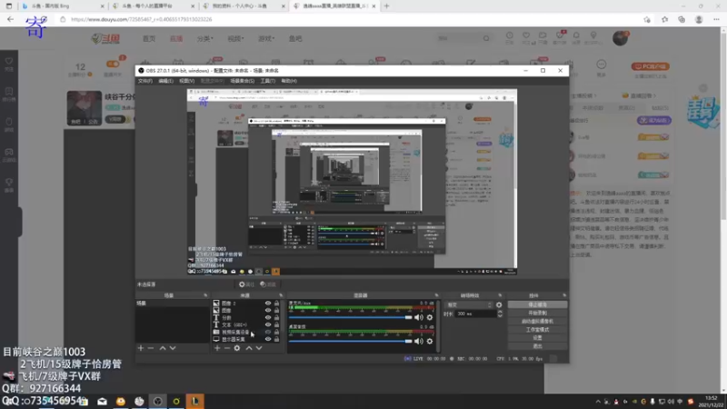Remove the scene with the minus icon
Viewport: 727px width, 409px height.
coord(151,348)
